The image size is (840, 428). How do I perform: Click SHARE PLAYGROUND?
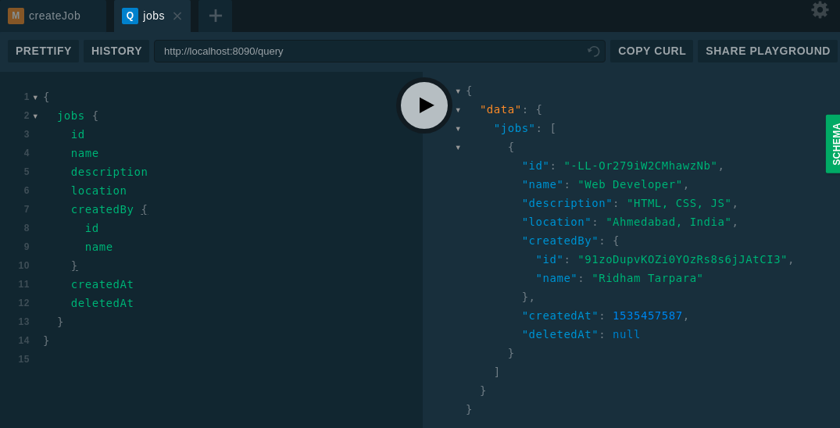(767, 51)
